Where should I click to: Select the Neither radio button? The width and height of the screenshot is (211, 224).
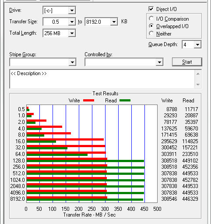point(151,33)
